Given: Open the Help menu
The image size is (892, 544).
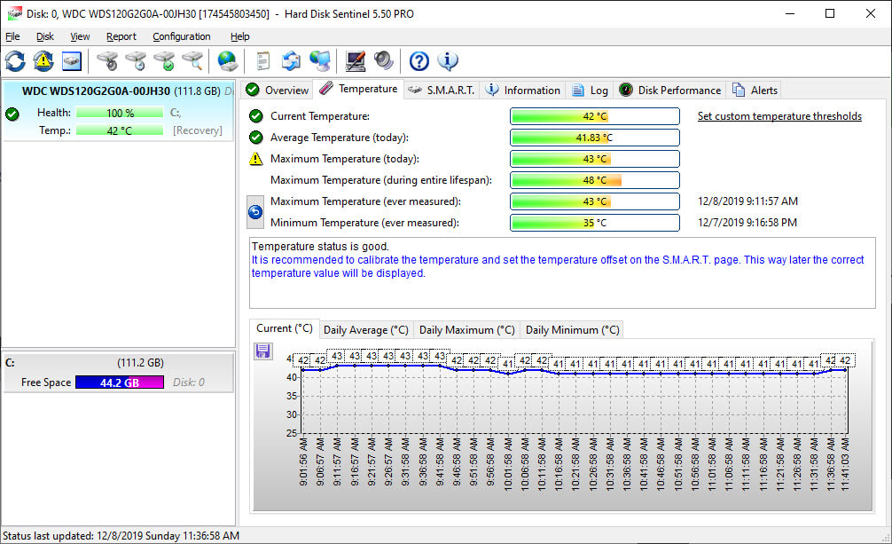Looking at the screenshot, I should tap(240, 36).
